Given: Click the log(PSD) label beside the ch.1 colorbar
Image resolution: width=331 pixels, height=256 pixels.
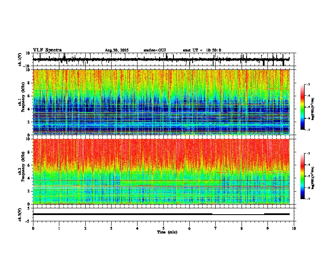Looking at the screenshot, I should (313, 109).
